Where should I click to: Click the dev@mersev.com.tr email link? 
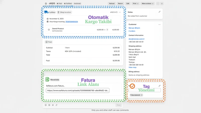coord(136,39)
